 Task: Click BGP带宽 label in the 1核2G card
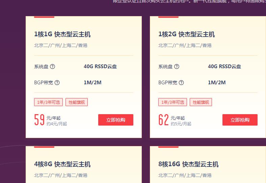click(168, 83)
